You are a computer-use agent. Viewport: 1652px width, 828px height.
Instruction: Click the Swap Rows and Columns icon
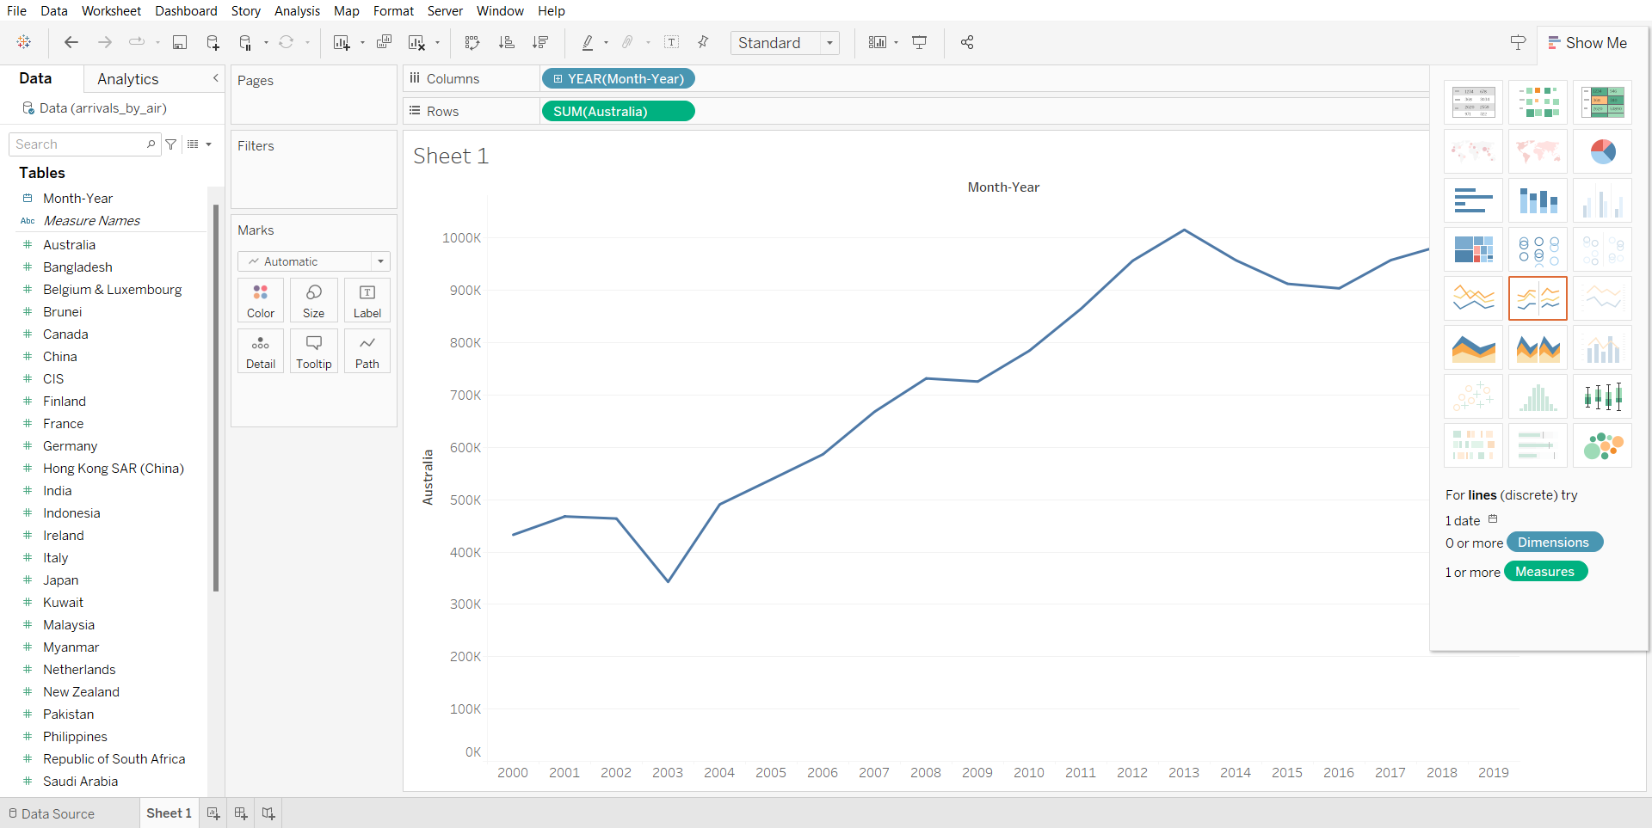[x=472, y=42]
